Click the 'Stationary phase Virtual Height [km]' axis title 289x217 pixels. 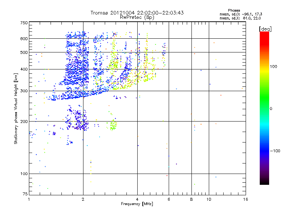(16, 109)
